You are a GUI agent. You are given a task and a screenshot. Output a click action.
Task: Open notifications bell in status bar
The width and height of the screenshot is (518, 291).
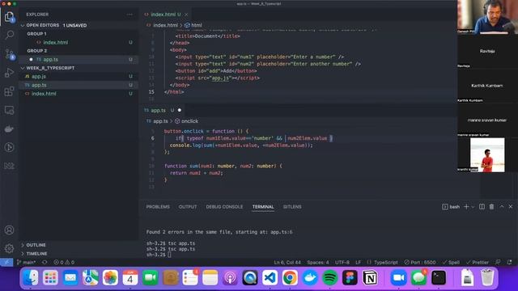tap(509, 262)
